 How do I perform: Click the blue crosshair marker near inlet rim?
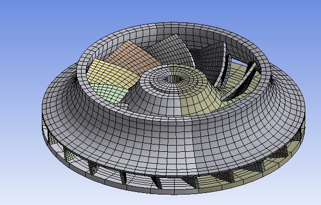click(239, 104)
